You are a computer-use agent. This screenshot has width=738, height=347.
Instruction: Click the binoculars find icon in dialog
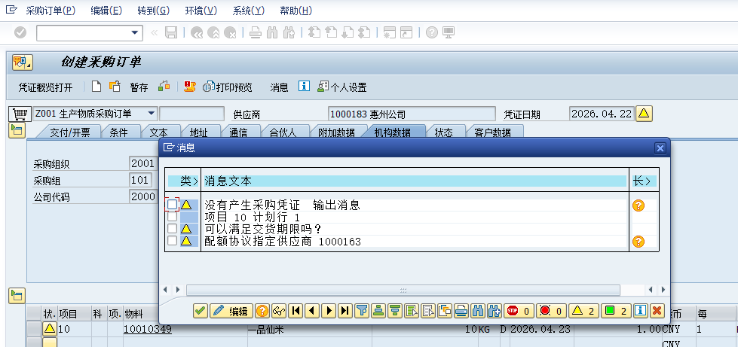click(478, 311)
